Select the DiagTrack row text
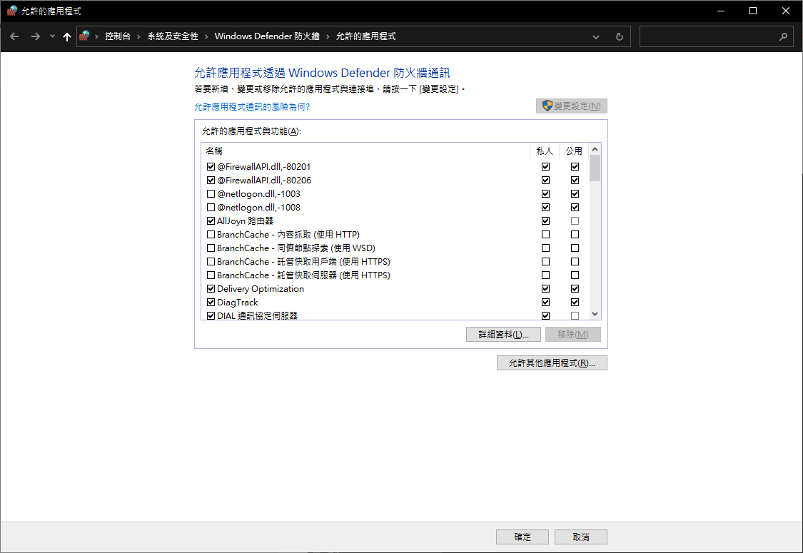This screenshot has width=803, height=553. (x=238, y=303)
